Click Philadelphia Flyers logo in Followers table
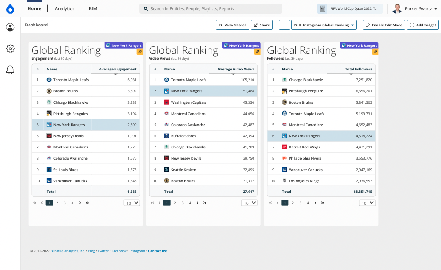Viewport: 441px width, 270px height. point(284,158)
